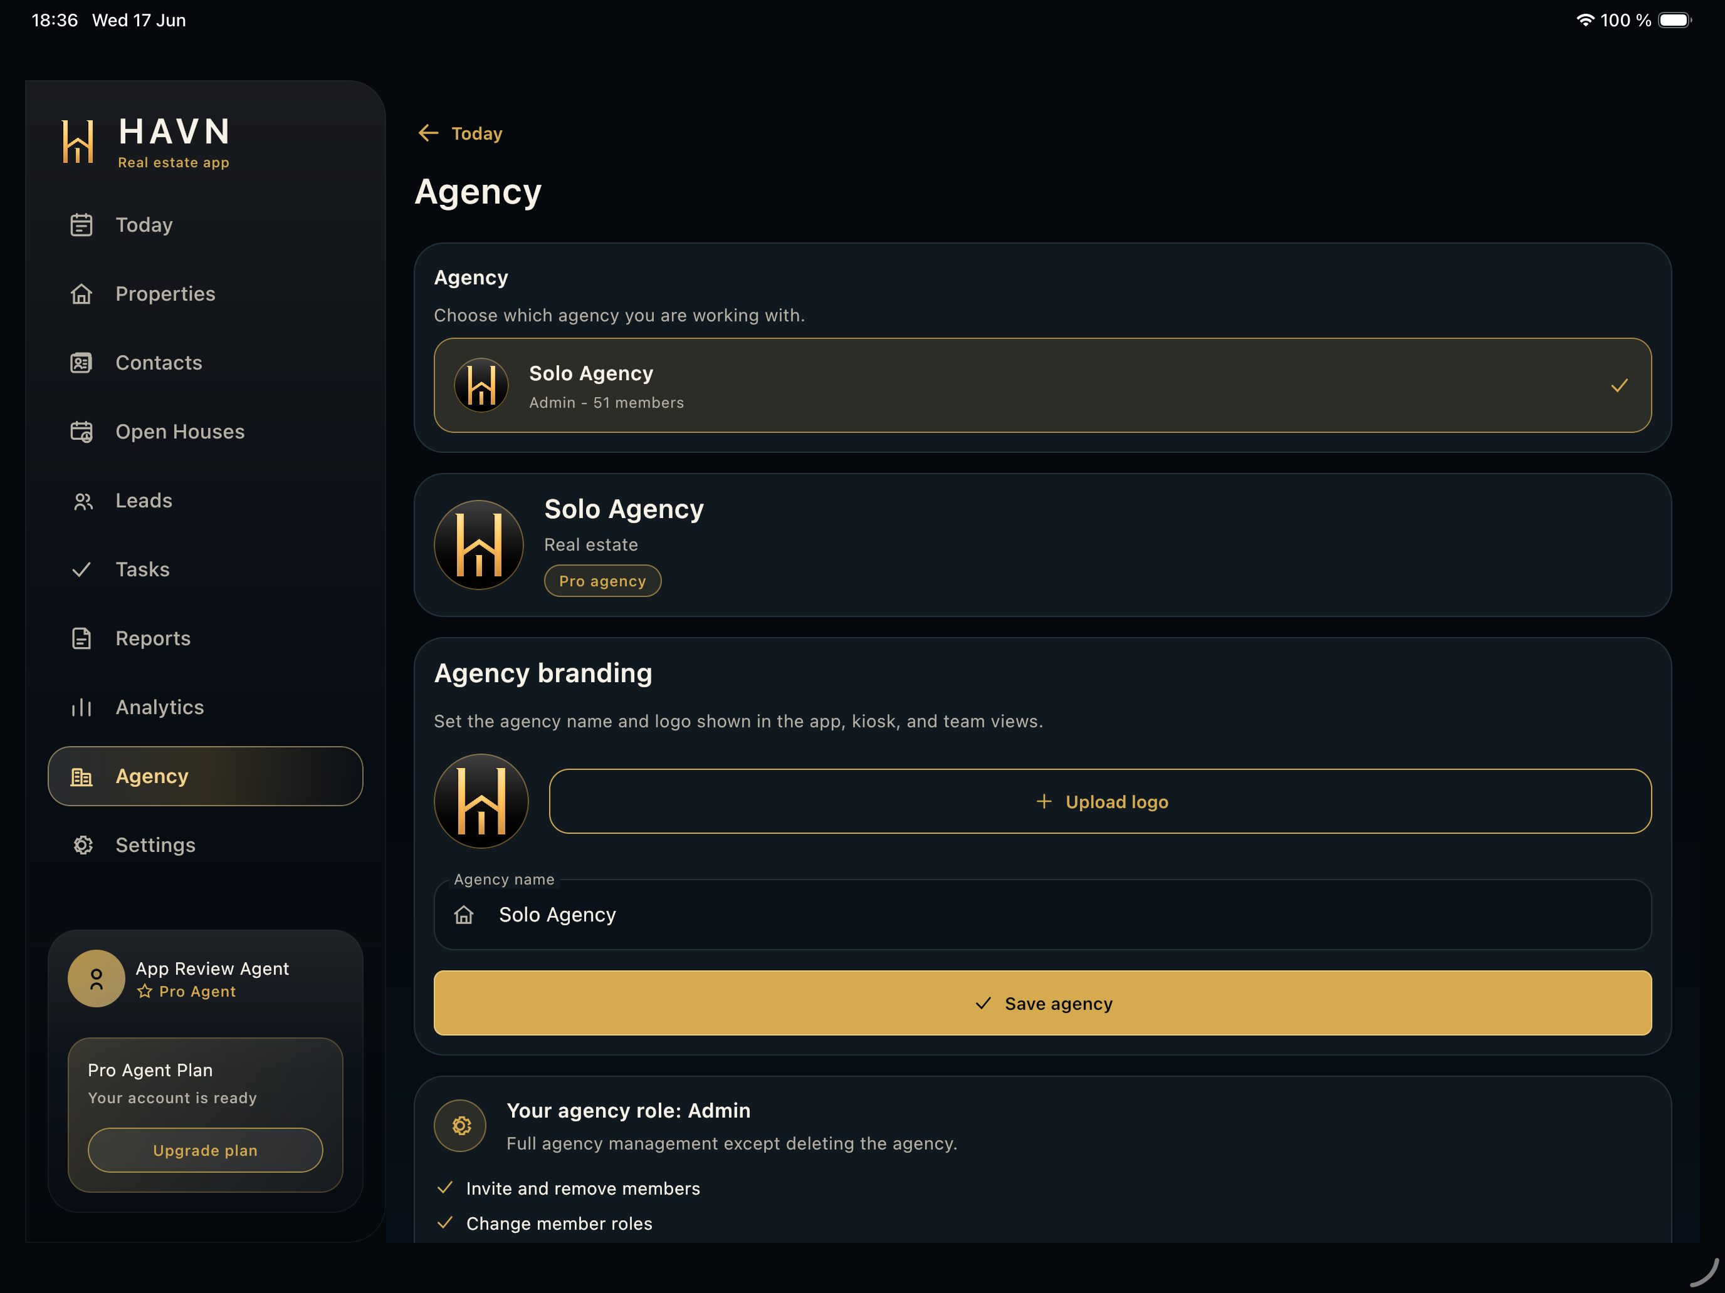The image size is (1725, 1293).
Task: Select the Properties house icon
Action: click(81, 294)
